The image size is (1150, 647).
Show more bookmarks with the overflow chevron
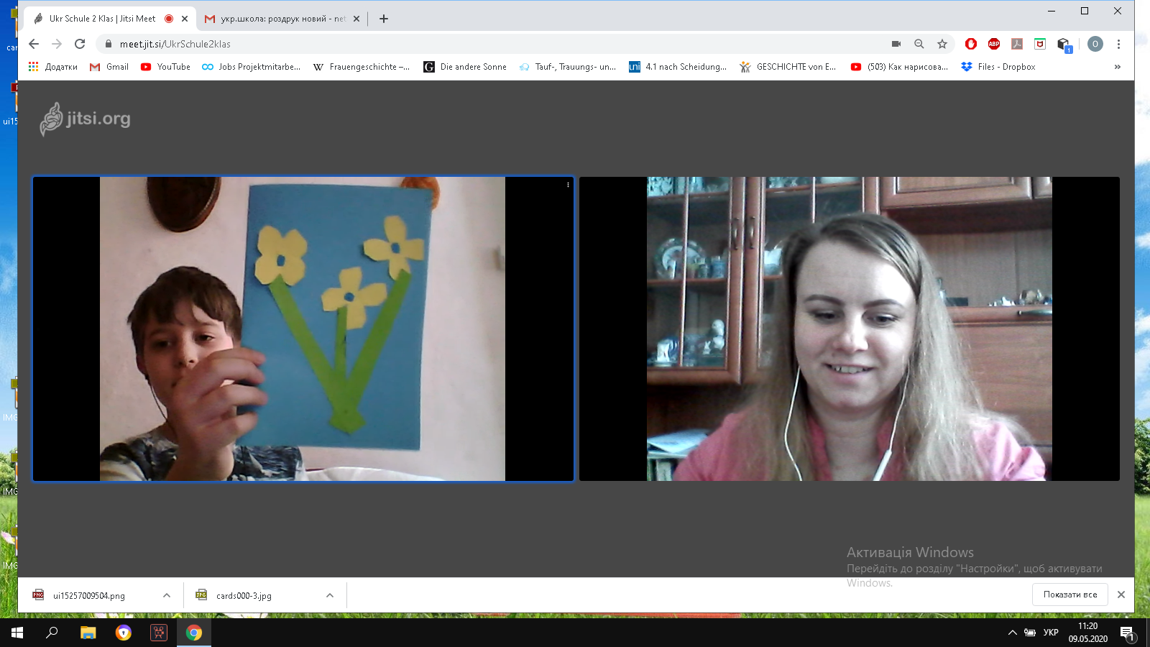(x=1117, y=67)
